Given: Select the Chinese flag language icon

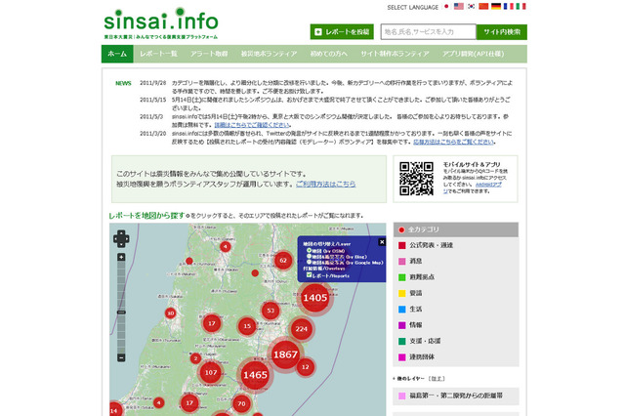Looking at the screenshot, I should tap(483, 7).
